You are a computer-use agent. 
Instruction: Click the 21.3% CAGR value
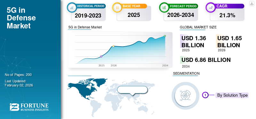[227, 15]
